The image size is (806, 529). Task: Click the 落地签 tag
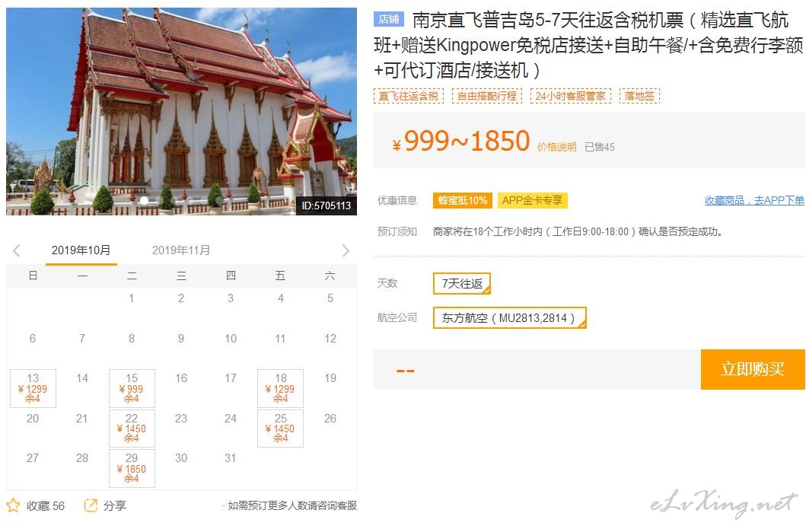point(639,96)
